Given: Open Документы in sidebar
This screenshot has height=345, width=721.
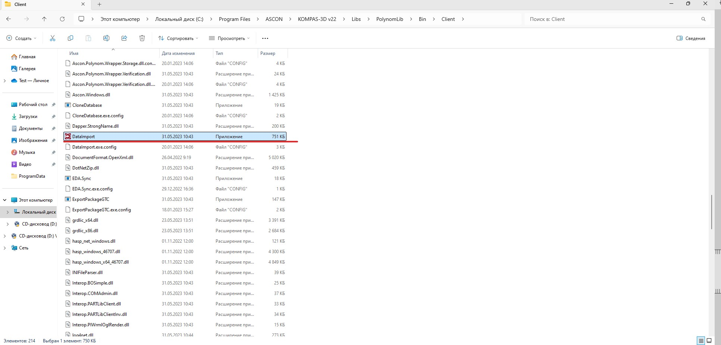Looking at the screenshot, I should pyautogui.click(x=31, y=128).
